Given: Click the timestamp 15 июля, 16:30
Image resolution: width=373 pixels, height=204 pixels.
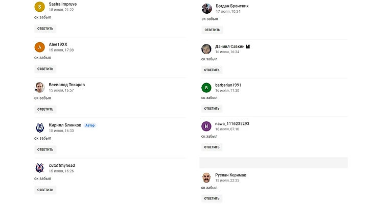Looking at the screenshot, I should click(x=61, y=131).
